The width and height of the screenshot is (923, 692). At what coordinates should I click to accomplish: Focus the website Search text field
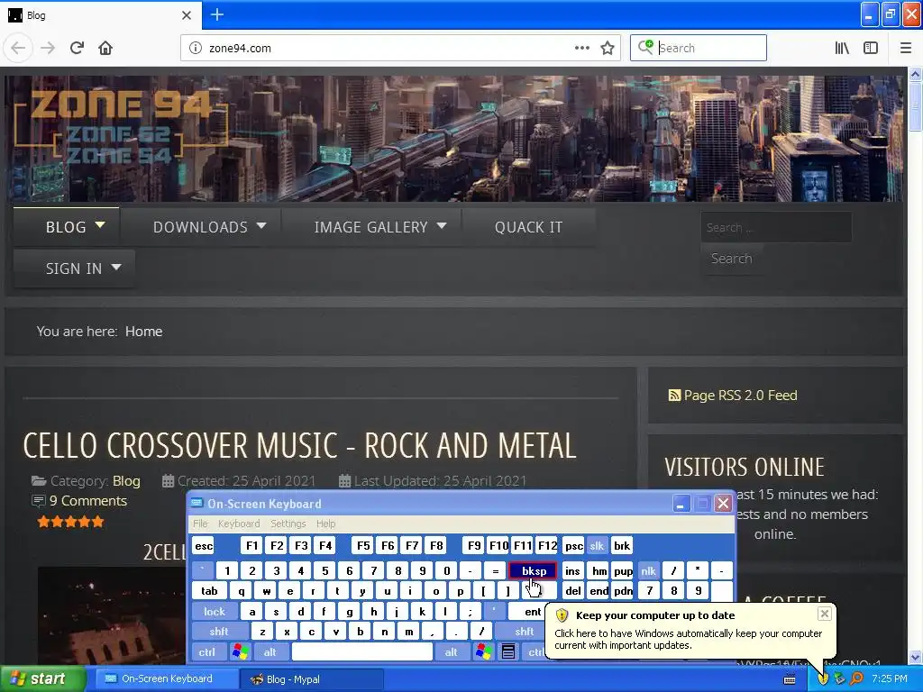[776, 227]
